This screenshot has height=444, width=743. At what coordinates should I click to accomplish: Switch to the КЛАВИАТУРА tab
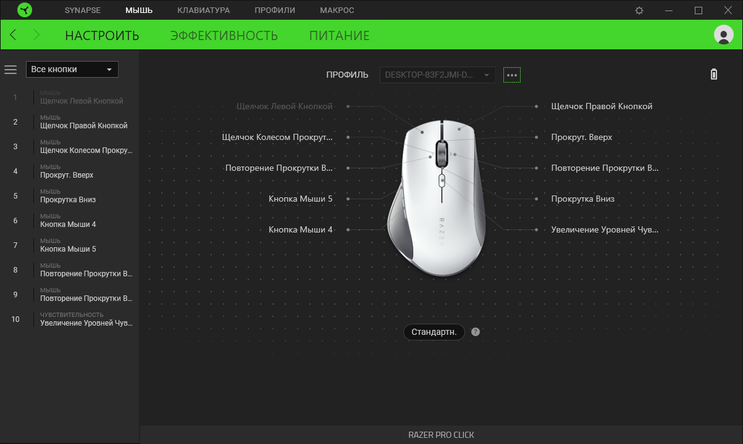pyautogui.click(x=203, y=10)
